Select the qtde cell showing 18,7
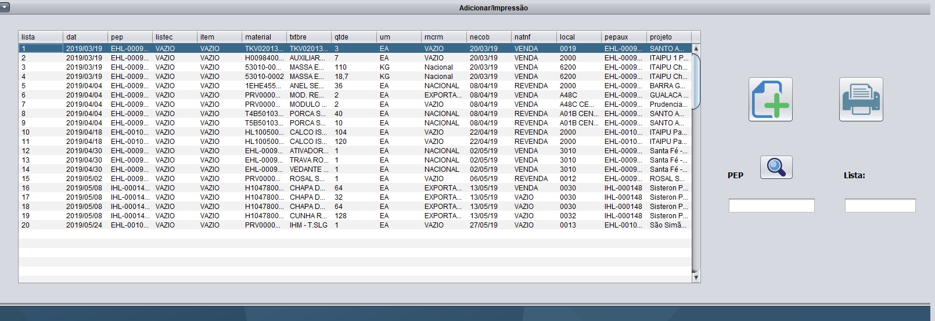The image size is (935, 321). [x=354, y=77]
